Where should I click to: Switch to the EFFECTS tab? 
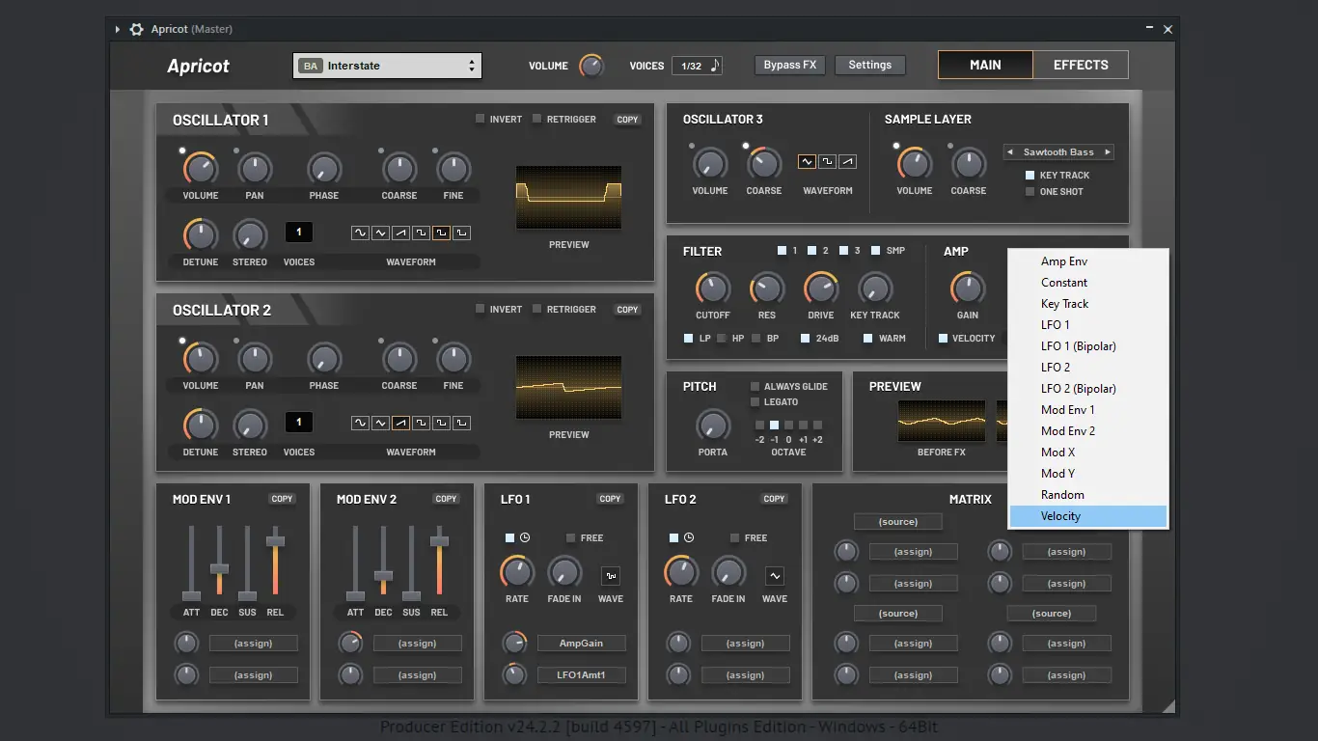1080,65
